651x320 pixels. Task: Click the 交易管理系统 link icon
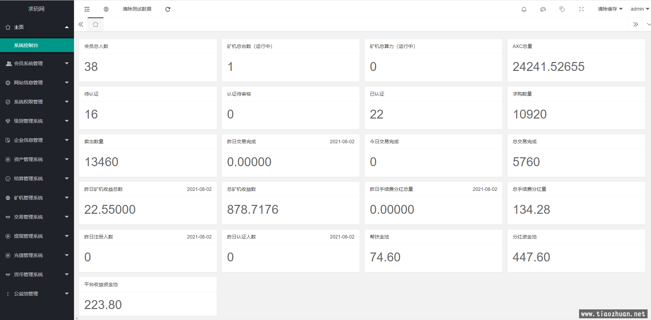(8, 217)
